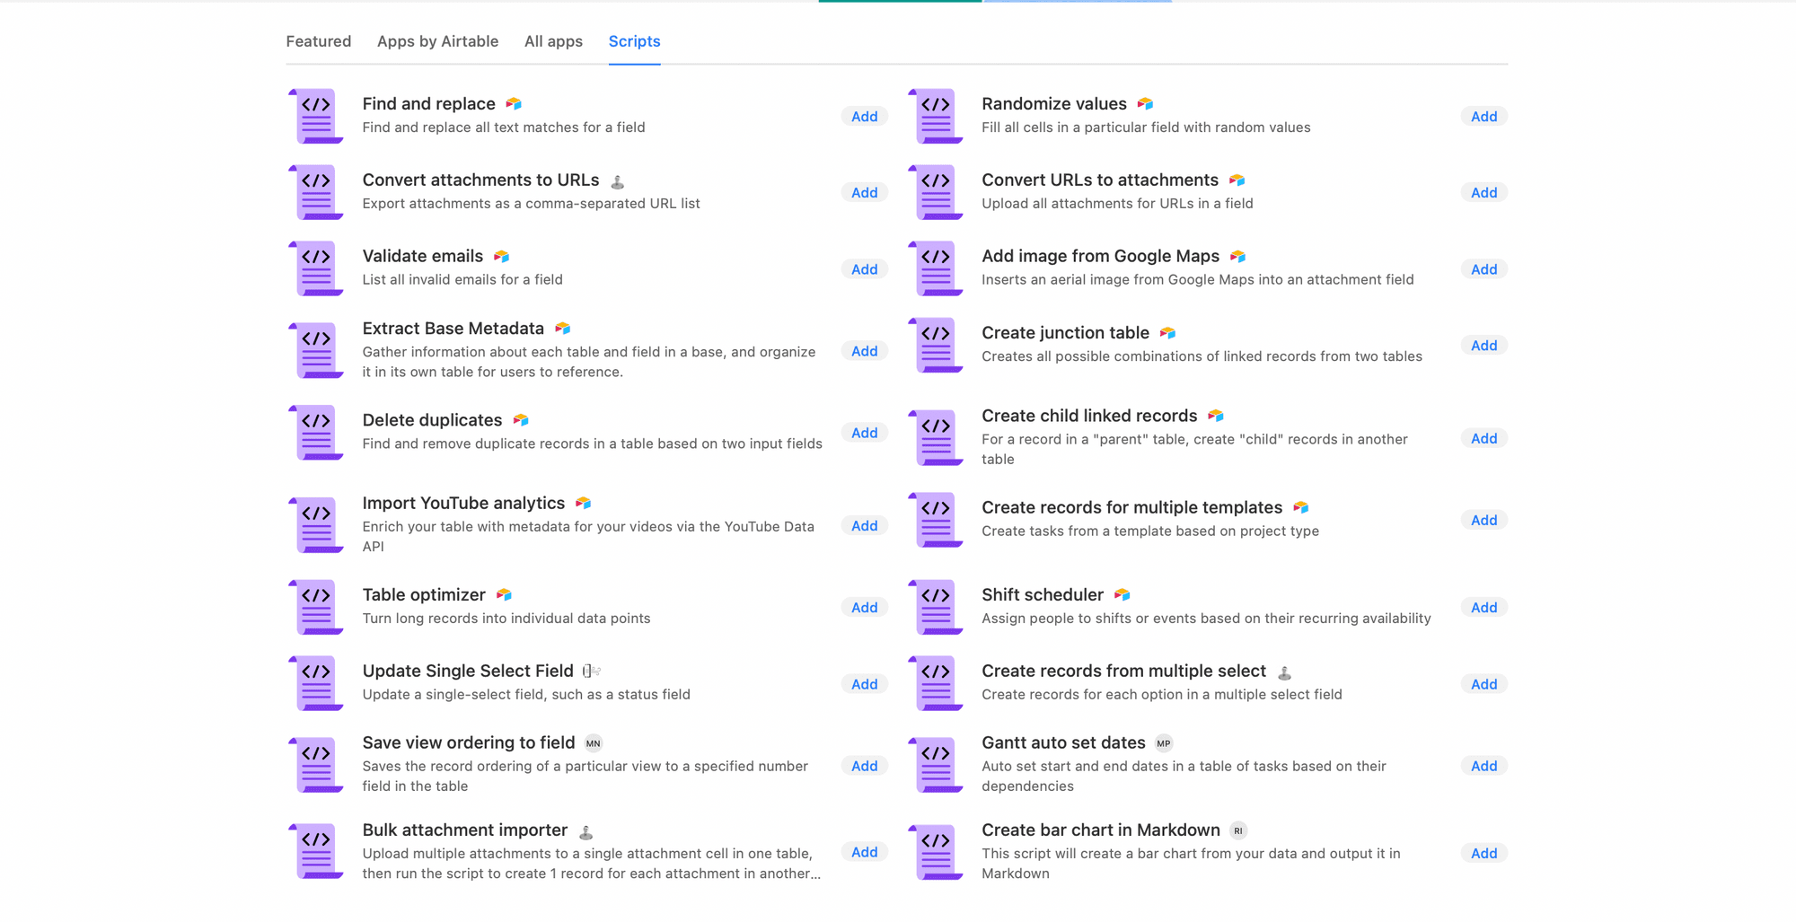This screenshot has width=1796, height=922.
Task: Add the Gantt auto set dates script
Action: tap(1484, 766)
